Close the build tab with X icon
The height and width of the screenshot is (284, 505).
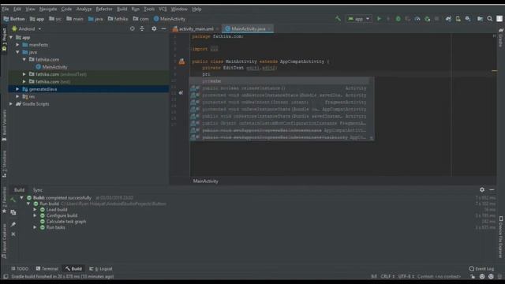pyautogui.click(x=13, y=234)
